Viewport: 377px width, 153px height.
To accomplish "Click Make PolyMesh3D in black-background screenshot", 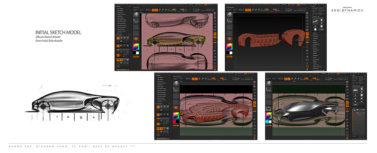I will (x=320, y=13).
